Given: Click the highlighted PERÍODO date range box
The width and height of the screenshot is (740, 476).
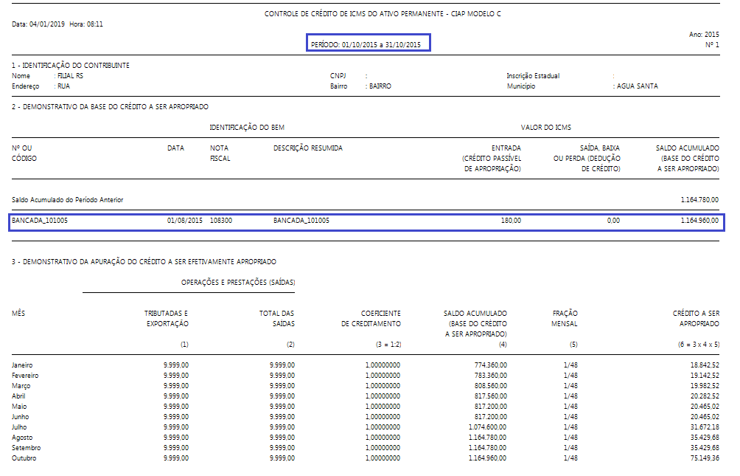Looking at the screenshot, I should [x=366, y=45].
